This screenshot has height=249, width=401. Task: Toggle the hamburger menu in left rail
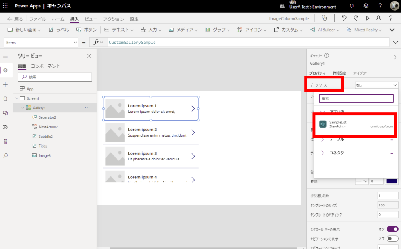point(5,56)
